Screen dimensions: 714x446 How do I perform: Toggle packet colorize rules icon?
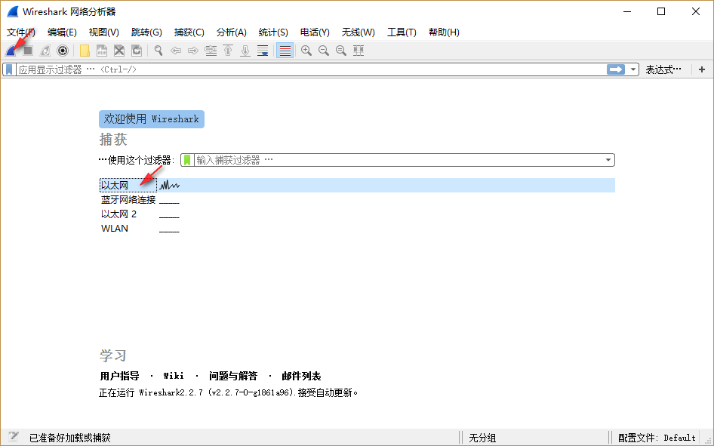(285, 51)
